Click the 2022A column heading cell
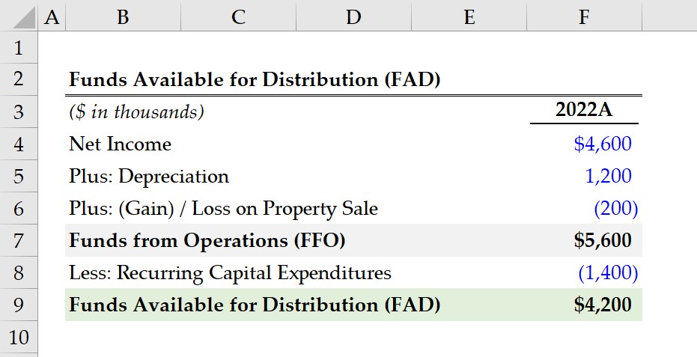Viewport: 697px width, 357px height. 584,111
